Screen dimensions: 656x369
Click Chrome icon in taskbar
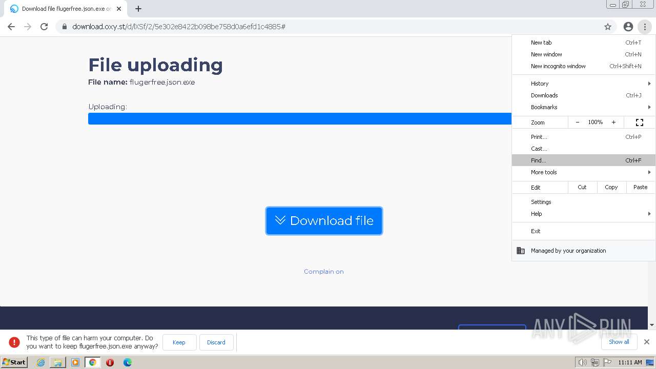[x=93, y=362]
